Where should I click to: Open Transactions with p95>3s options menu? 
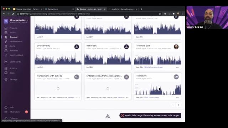pos(78,97)
